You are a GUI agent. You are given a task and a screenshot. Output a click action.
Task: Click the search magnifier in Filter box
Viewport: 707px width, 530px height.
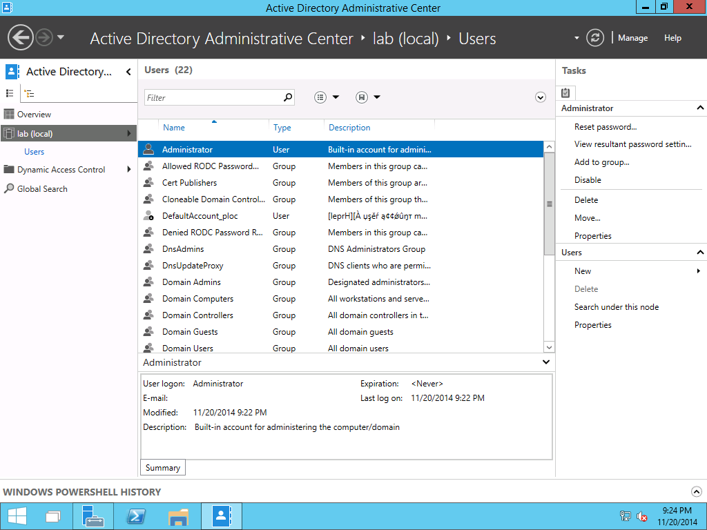(288, 97)
